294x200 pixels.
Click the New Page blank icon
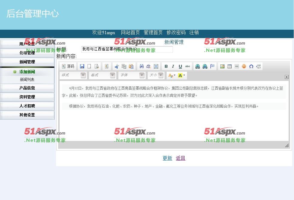tap(89, 66)
